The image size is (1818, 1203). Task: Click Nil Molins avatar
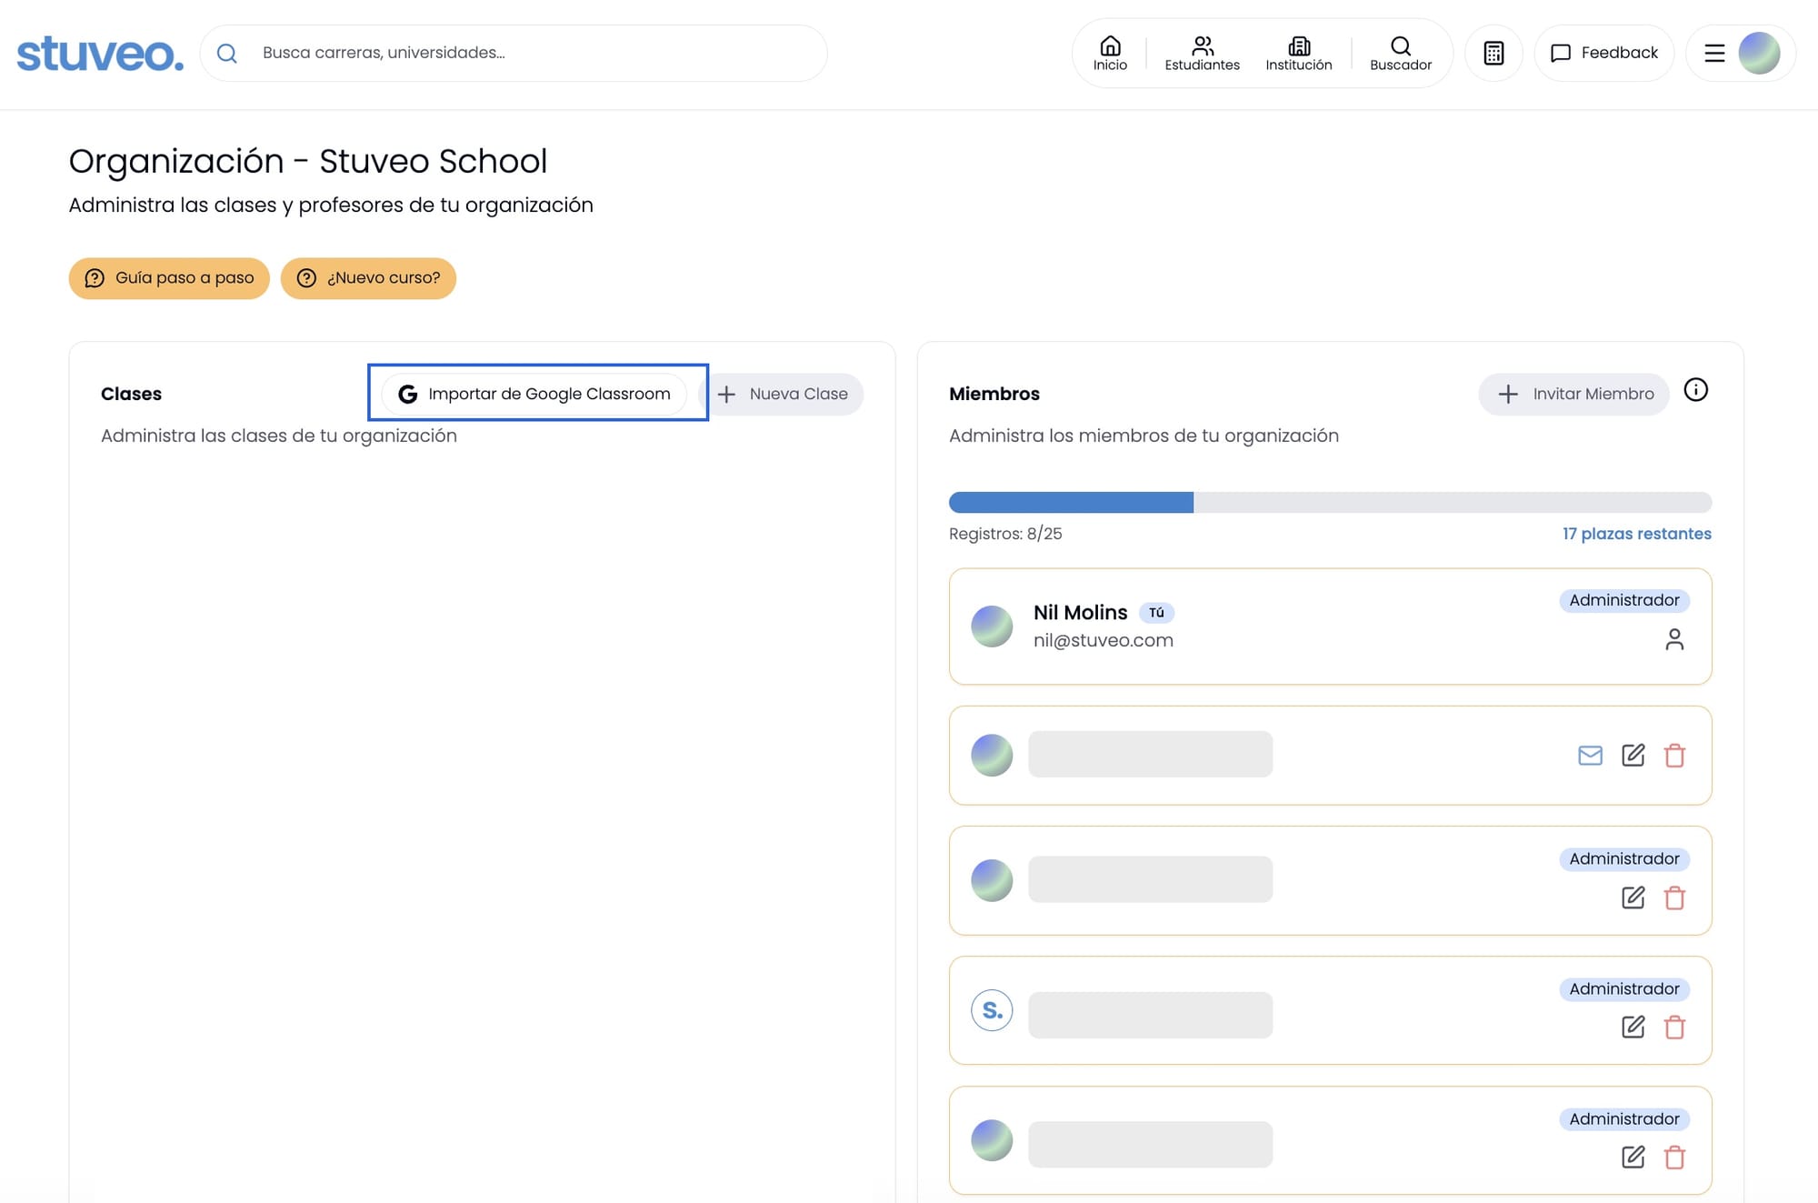(992, 627)
